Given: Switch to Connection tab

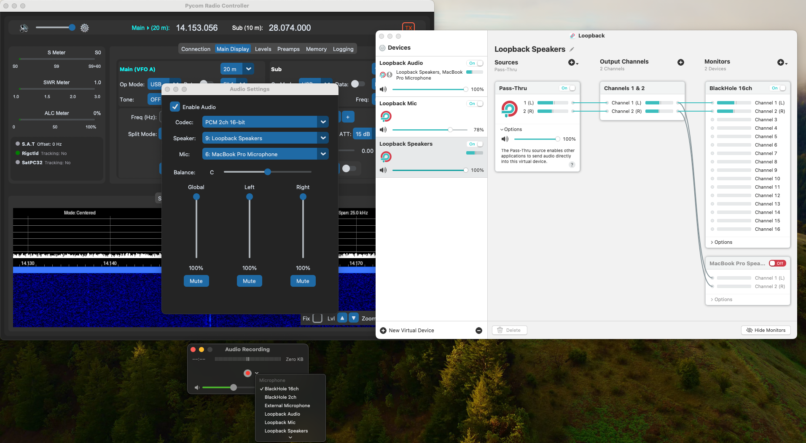Looking at the screenshot, I should [196, 49].
